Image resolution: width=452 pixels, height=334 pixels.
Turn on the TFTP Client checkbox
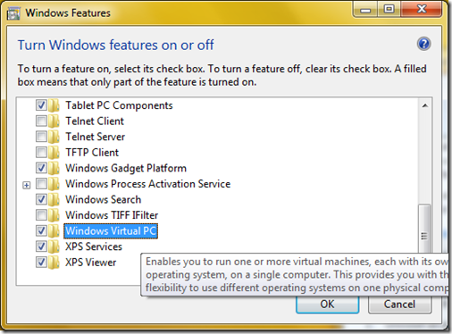click(41, 153)
